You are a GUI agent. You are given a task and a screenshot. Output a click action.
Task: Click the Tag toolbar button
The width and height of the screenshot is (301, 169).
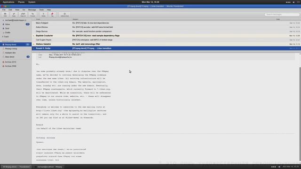(x=52, y=15)
